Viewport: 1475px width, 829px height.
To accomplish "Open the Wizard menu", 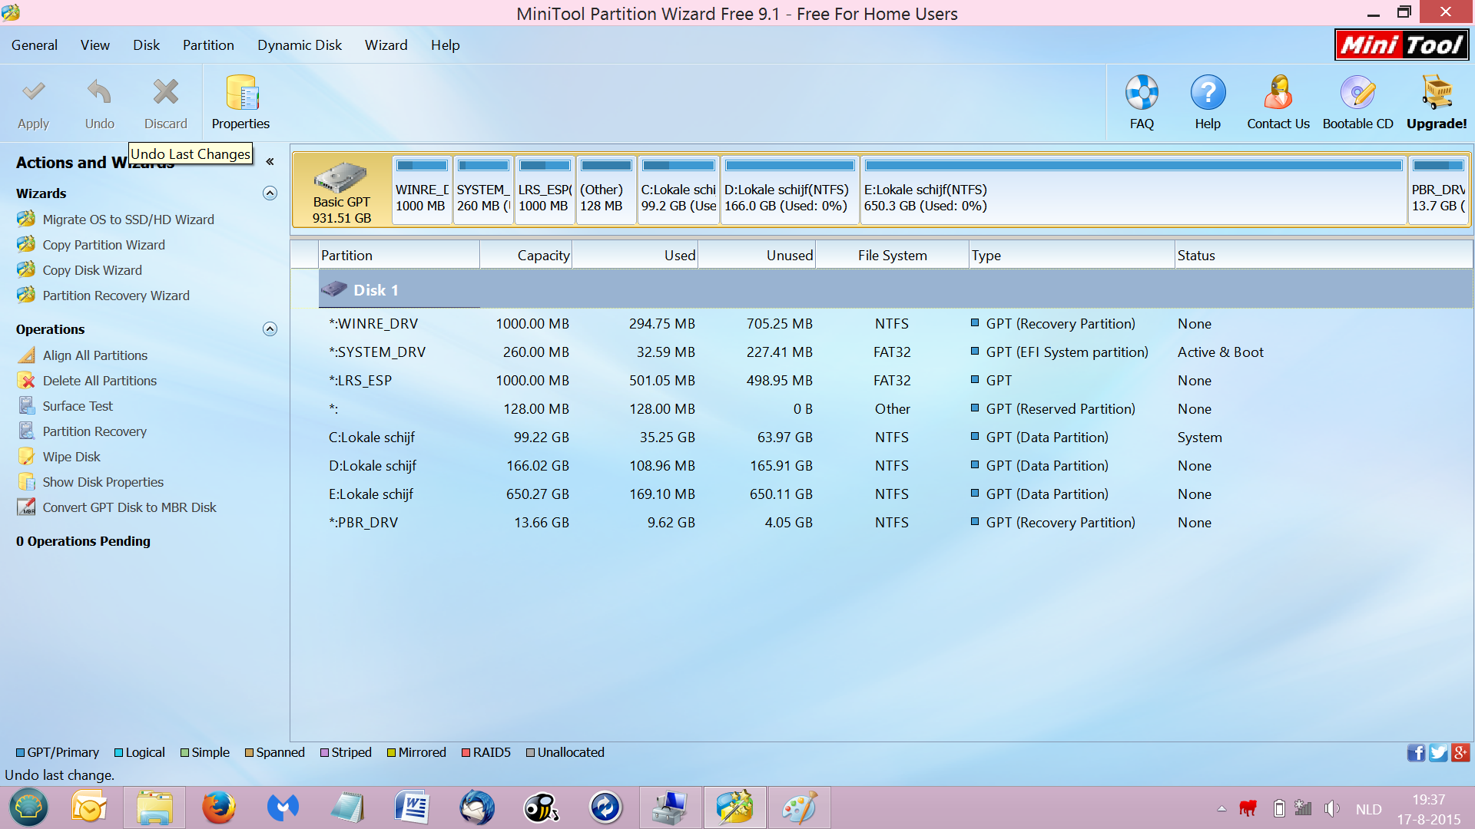I will pos(386,45).
